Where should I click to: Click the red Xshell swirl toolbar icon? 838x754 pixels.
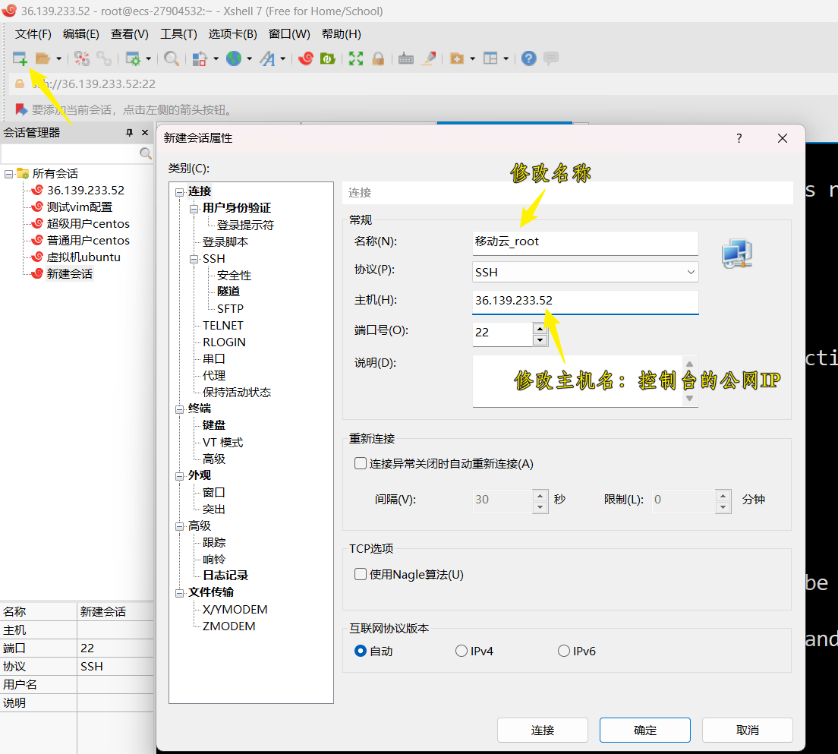306,58
